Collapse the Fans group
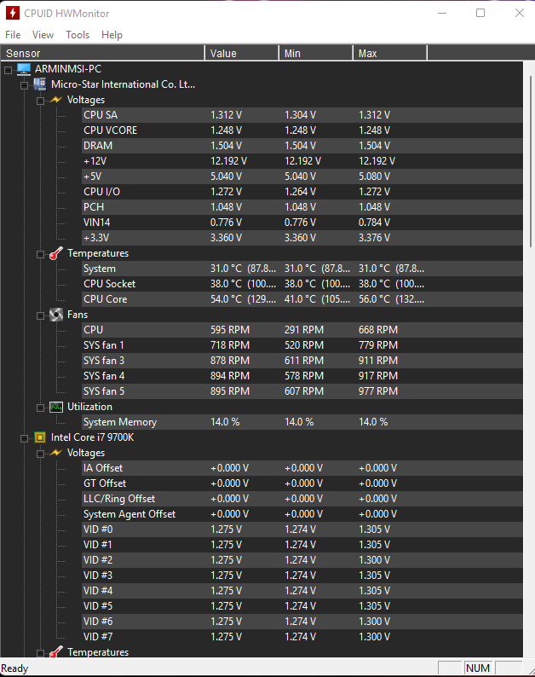This screenshot has width=535, height=677. (x=40, y=316)
